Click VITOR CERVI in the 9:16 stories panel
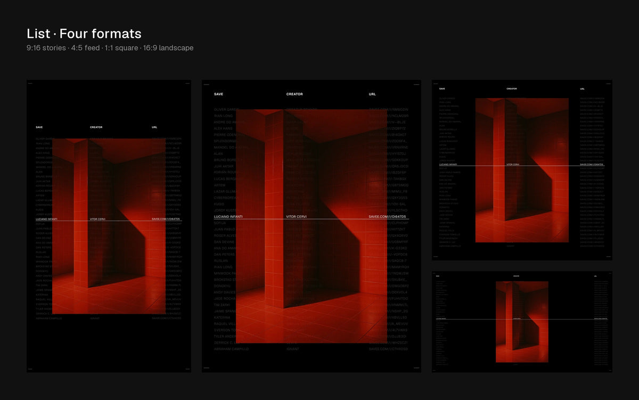This screenshot has width=639, height=400. [97, 219]
